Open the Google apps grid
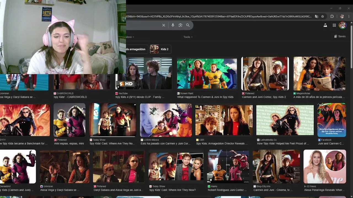This screenshot has width=353, height=198. pyautogui.click(x=334, y=25)
